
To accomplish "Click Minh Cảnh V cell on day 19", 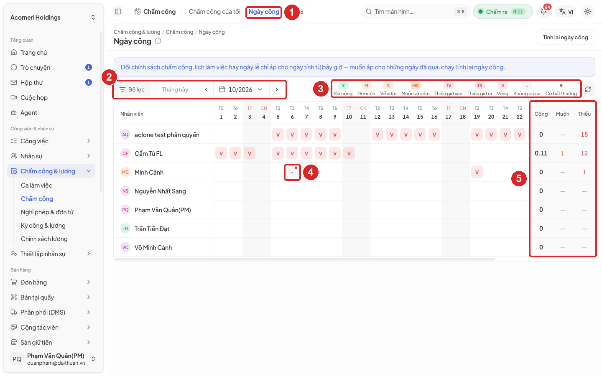I will [477, 172].
